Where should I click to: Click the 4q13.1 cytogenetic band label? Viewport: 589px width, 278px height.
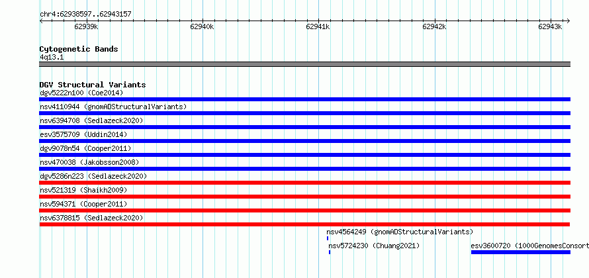52,57
